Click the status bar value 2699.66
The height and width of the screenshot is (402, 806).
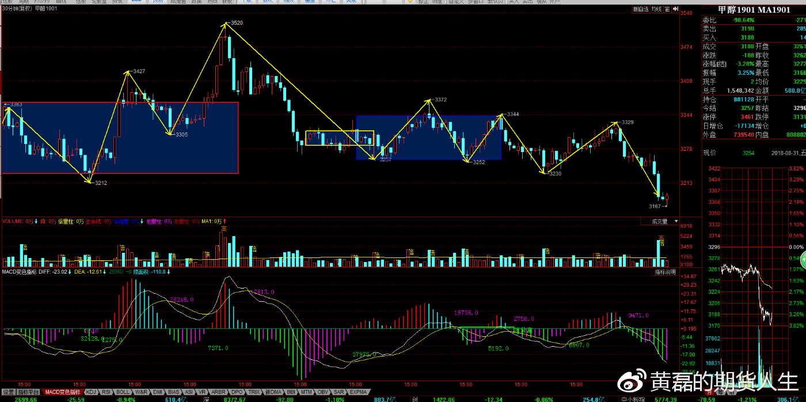point(26,399)
